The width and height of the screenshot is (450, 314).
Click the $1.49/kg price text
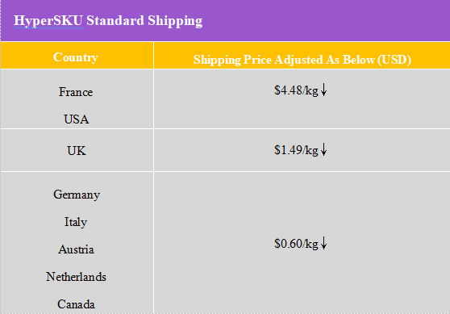[x=296, y=150]
